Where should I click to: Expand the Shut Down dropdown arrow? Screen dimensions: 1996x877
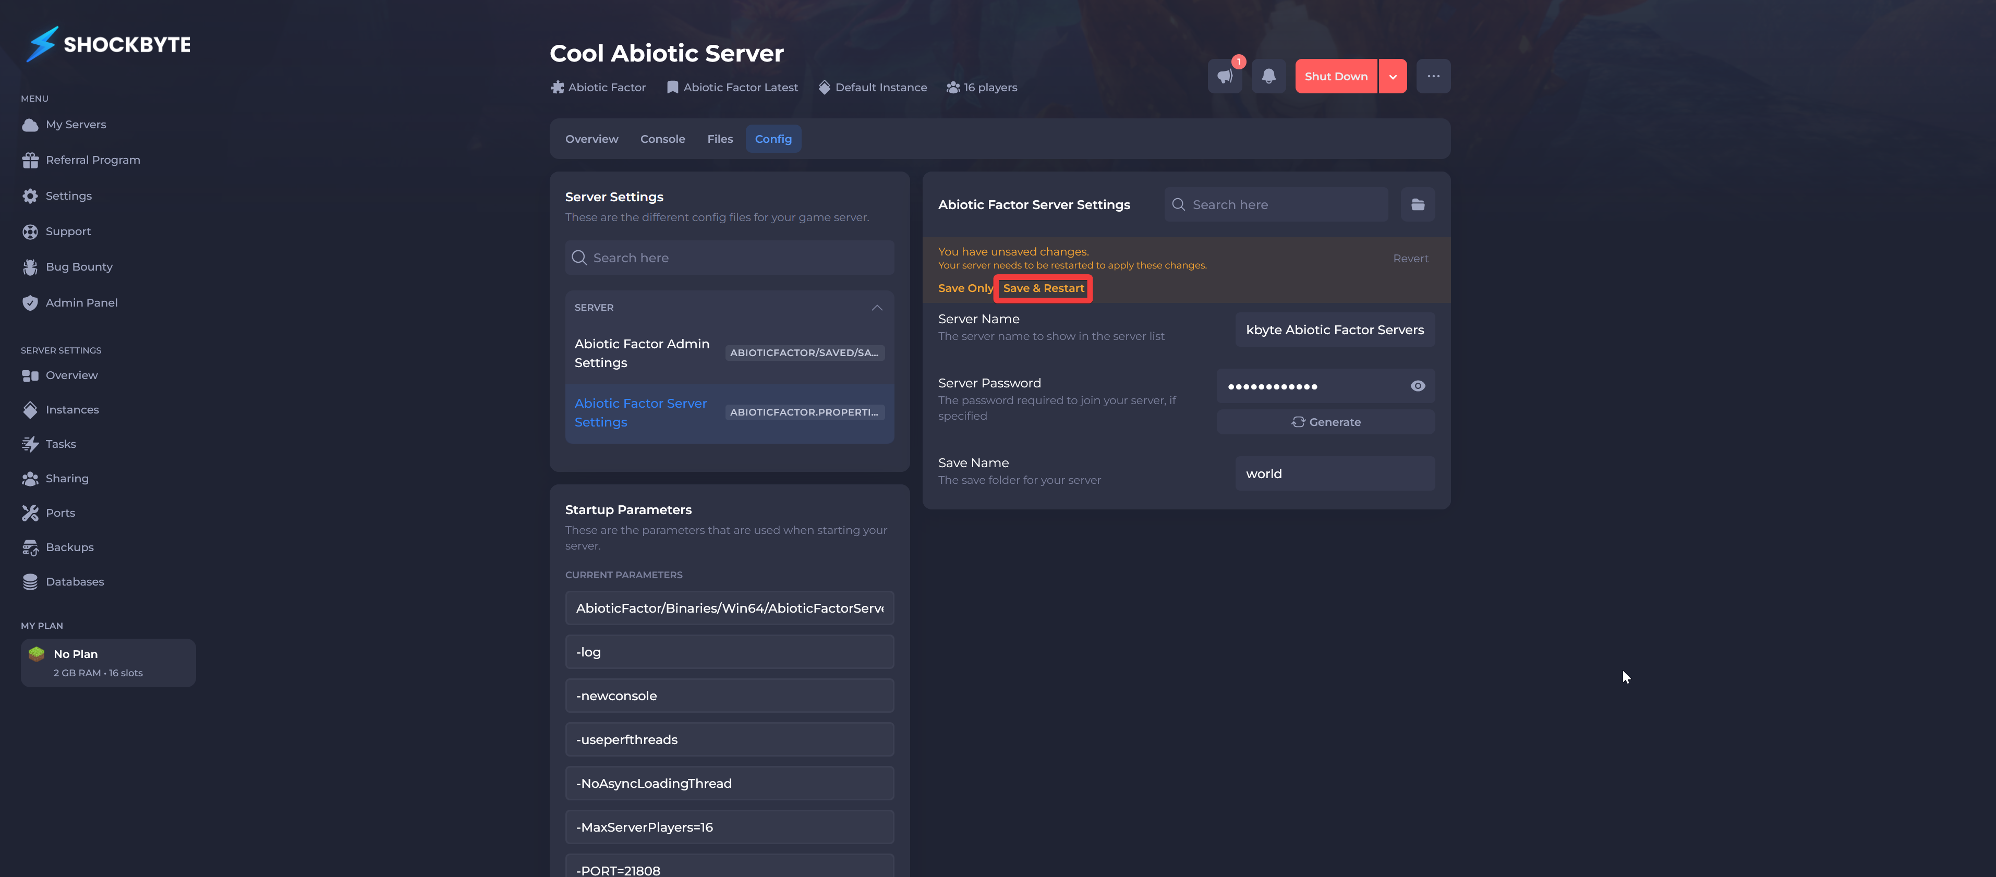pyautogui.click(x=1393, y=76)
